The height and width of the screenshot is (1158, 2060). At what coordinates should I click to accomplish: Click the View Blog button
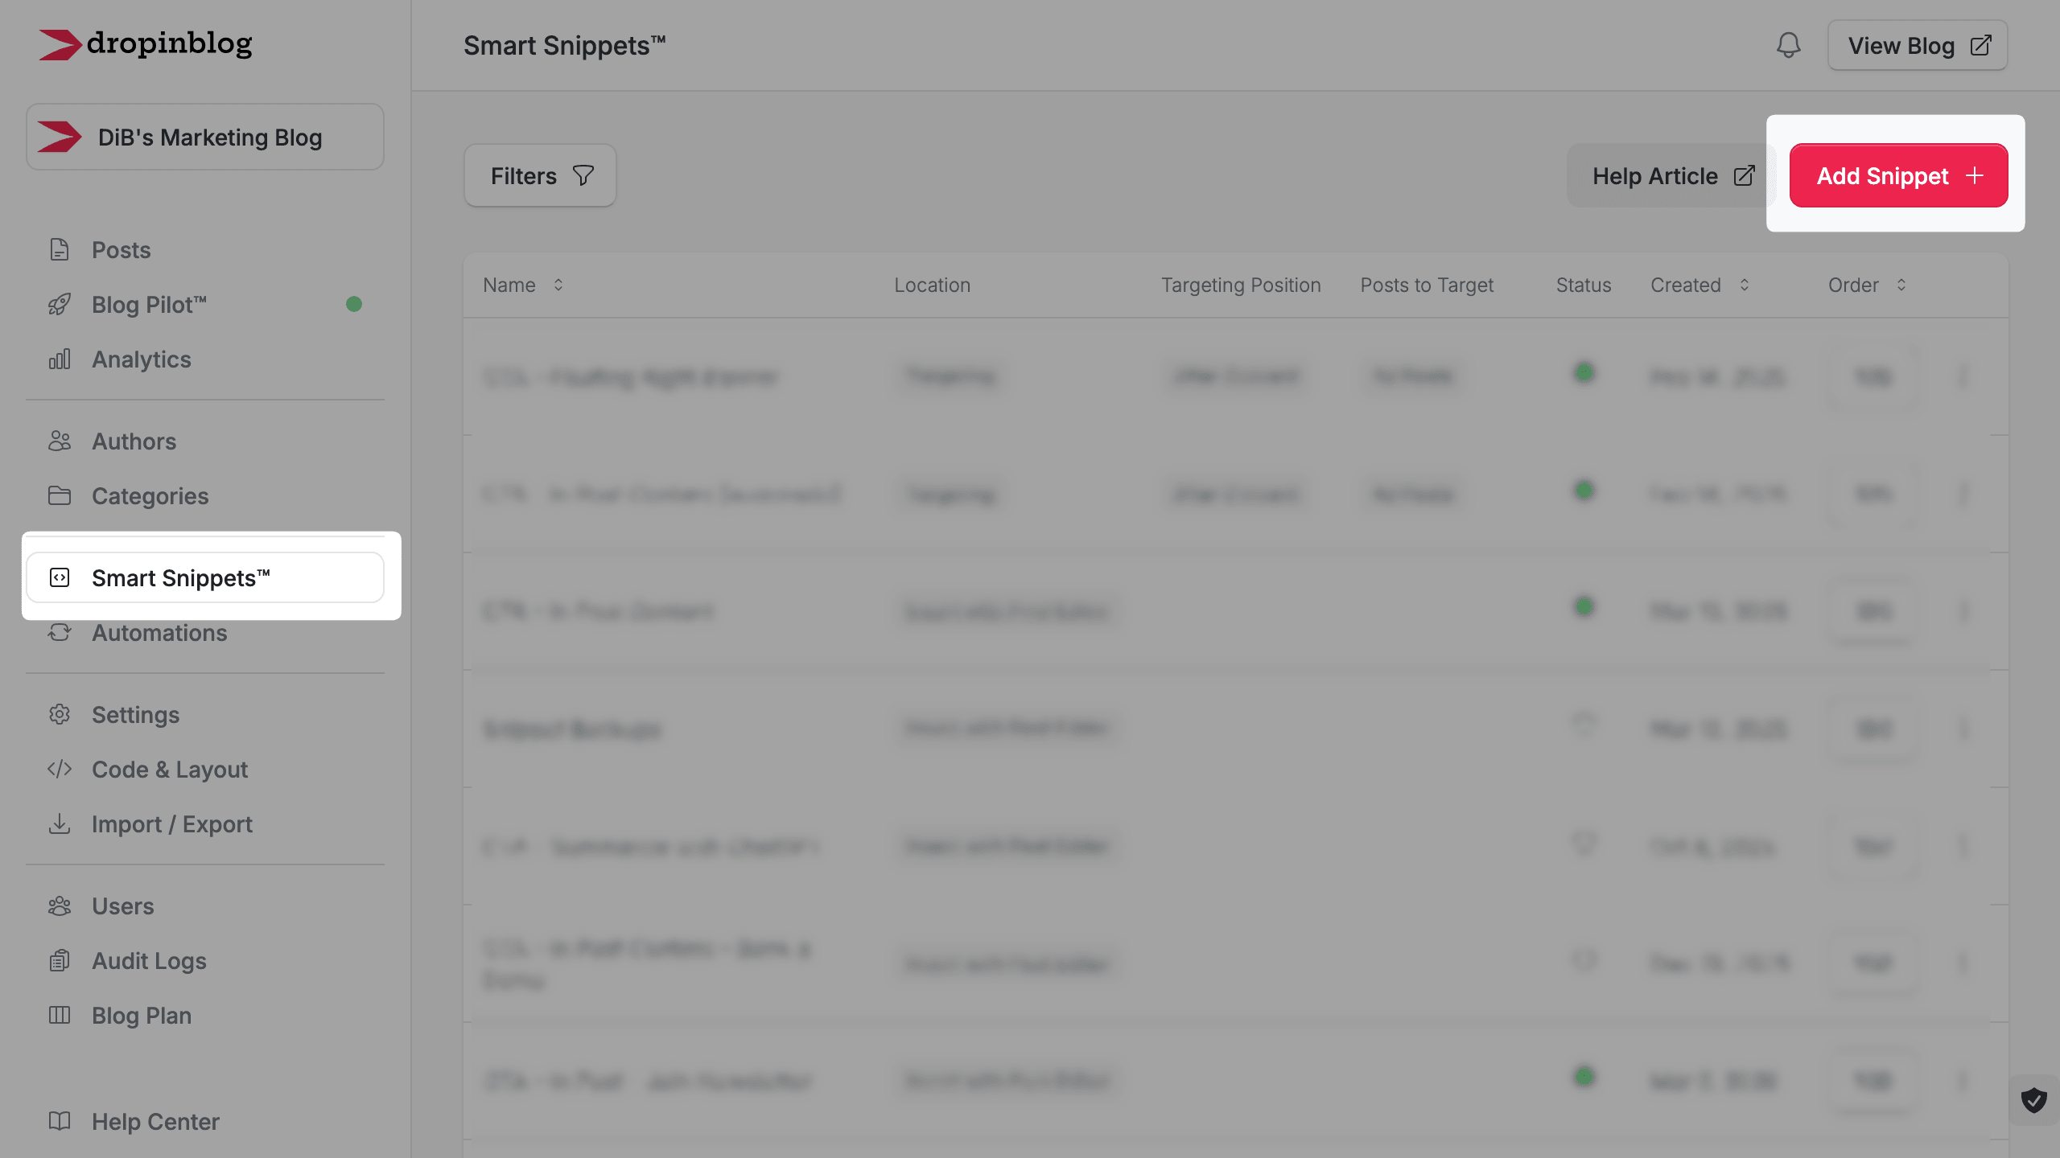point(1918,45)
